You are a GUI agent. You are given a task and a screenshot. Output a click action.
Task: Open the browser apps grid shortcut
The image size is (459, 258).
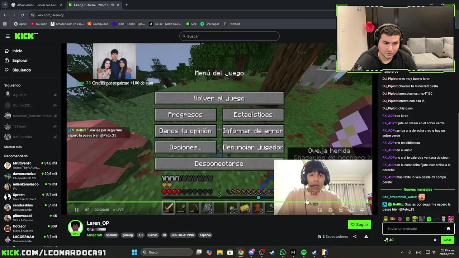5,24
